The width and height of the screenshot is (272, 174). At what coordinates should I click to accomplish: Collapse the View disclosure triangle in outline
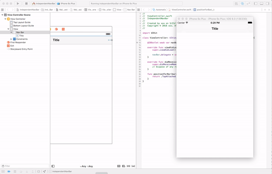pyautogui.click(x=8, y=29)
